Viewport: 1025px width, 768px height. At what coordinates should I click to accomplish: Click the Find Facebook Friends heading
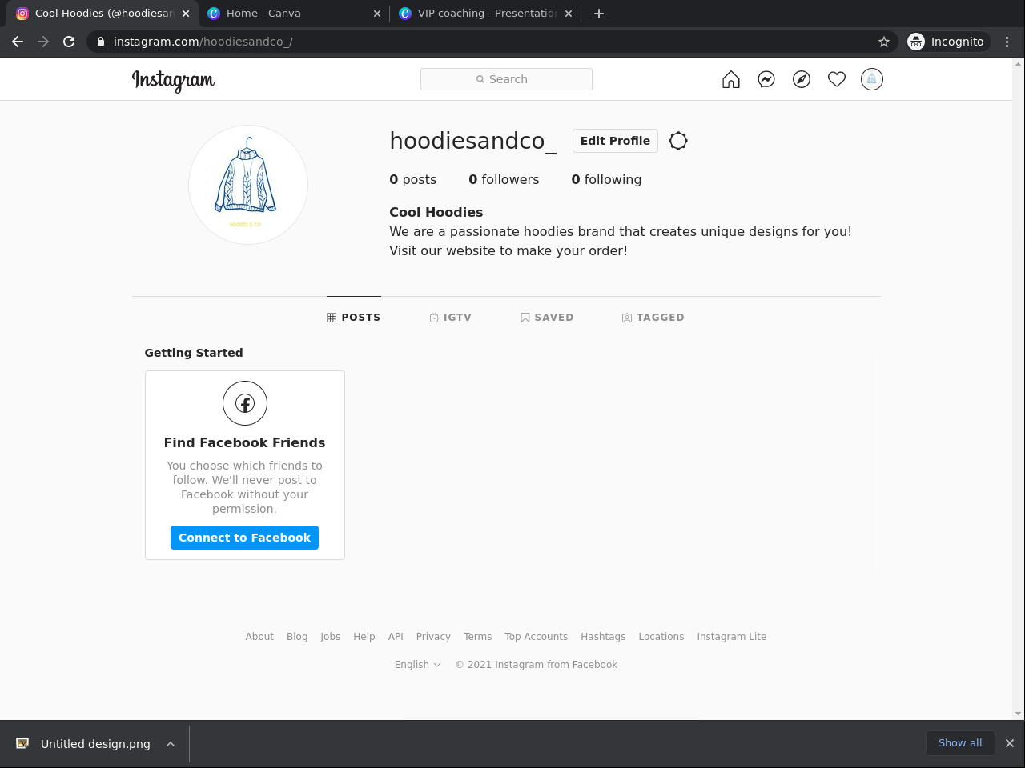click(x=244, y=442)
